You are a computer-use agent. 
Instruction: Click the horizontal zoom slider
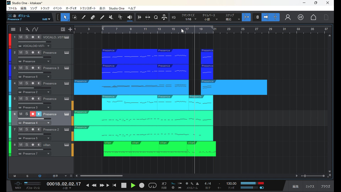[x=313, y=176]
